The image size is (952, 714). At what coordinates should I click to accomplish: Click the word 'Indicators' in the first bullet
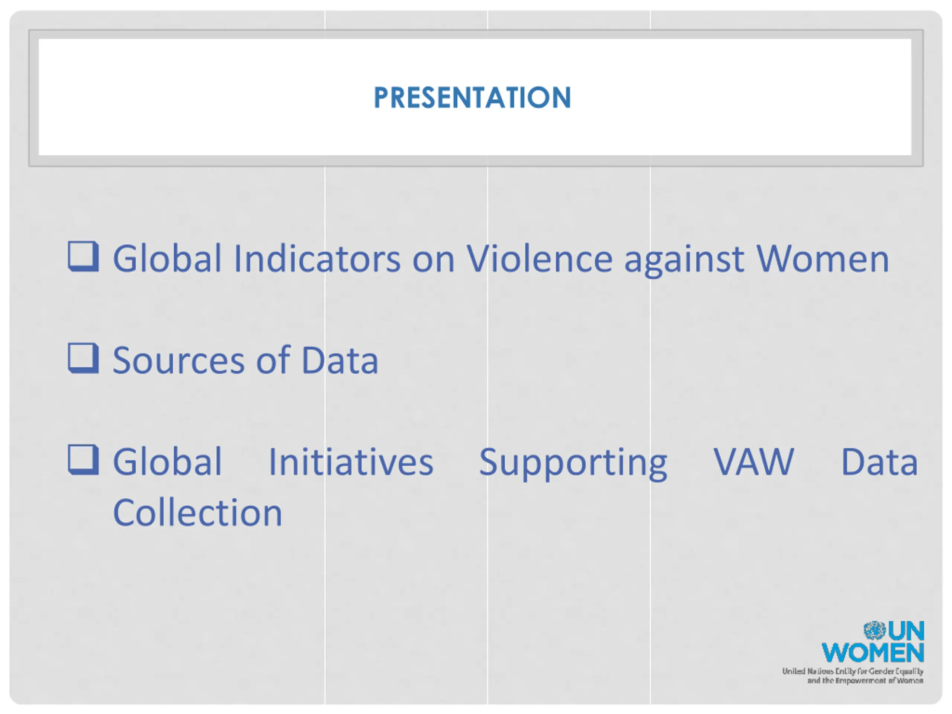317,258
